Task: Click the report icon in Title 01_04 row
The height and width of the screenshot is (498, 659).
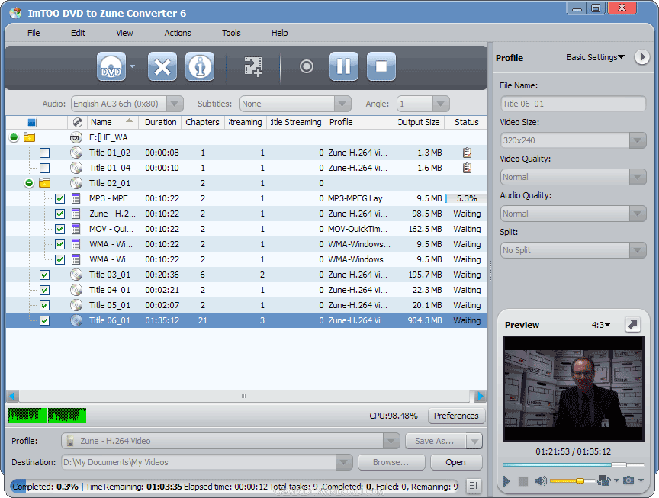Action: (467, 168)
